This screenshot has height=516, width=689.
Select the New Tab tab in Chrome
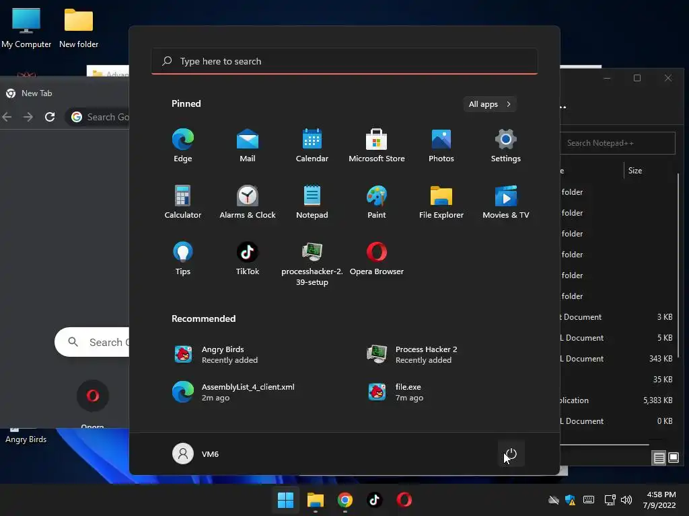tap(36, 93)
